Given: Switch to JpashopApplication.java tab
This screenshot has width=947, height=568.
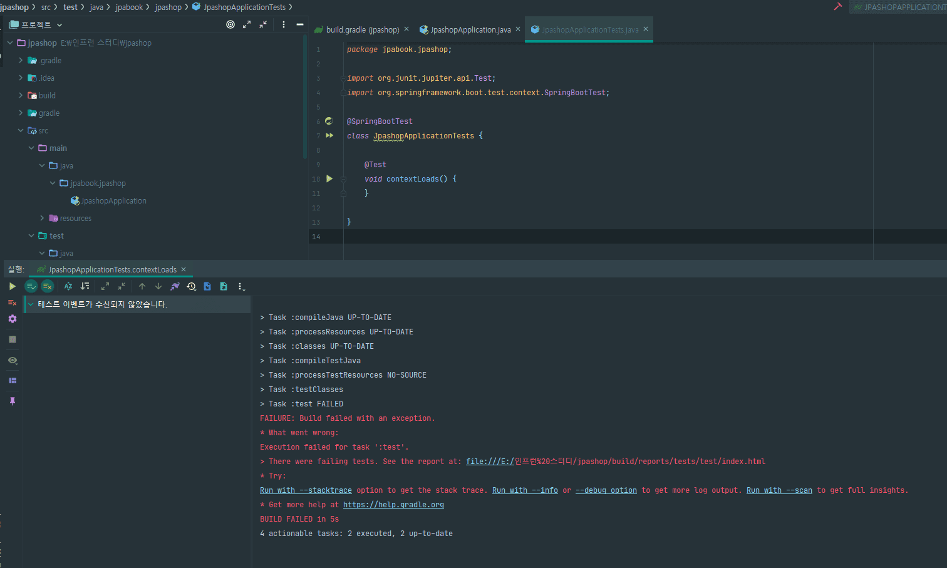Looking at the screenshot, I should pyautogui.click(x=465, y=29).
